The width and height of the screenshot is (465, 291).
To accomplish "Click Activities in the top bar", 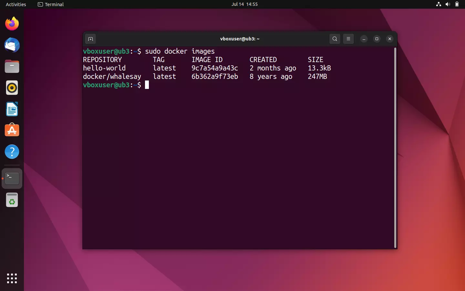I will click(x=15, y=4).
